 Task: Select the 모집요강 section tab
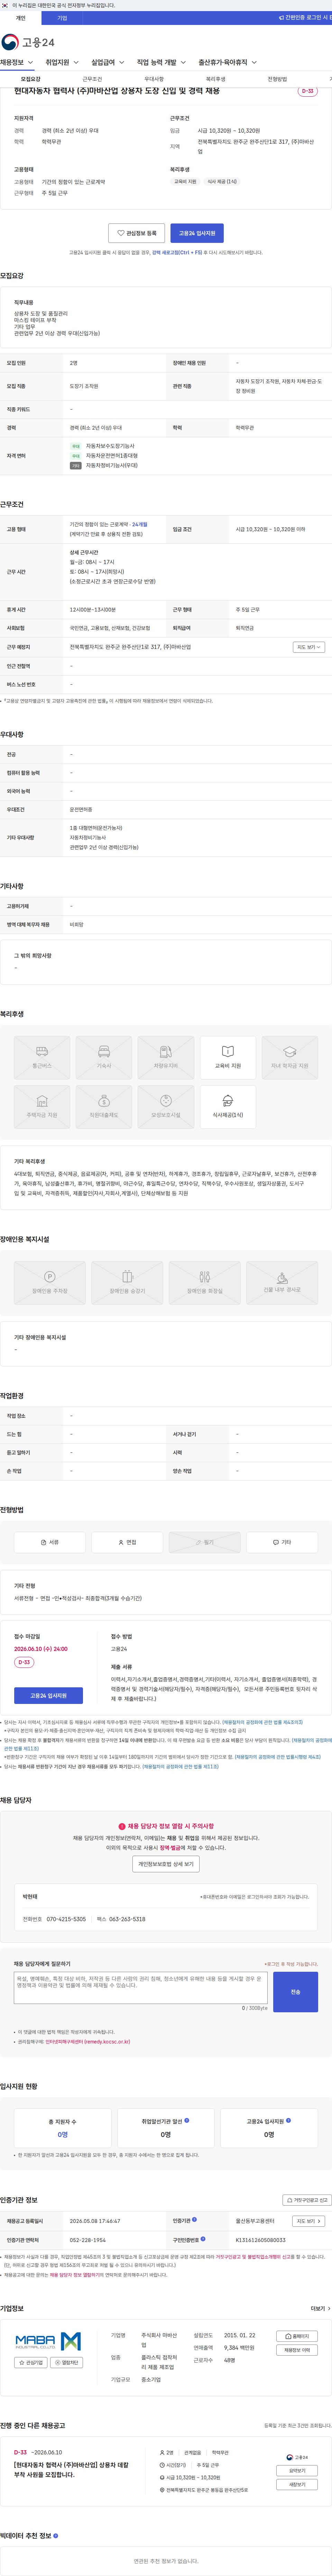(x=31, y=79)
